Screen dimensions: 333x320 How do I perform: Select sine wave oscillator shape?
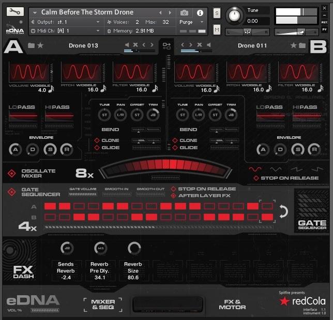[255, 169]
